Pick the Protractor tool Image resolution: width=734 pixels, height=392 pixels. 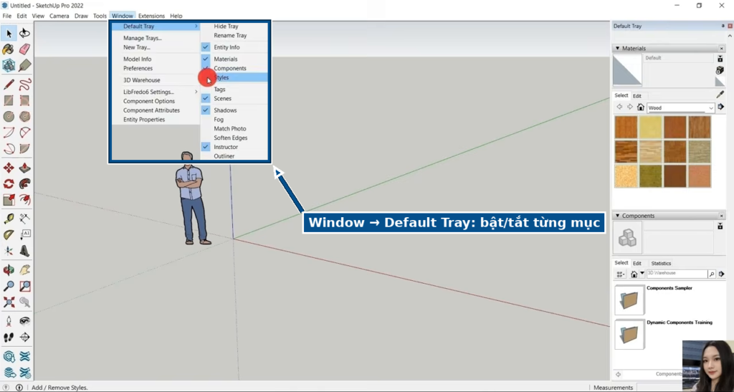point(9,235)
